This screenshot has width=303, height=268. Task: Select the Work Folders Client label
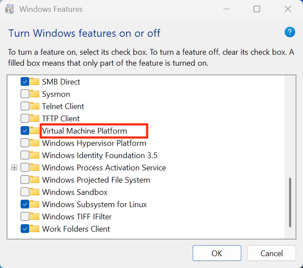point(76,229)
